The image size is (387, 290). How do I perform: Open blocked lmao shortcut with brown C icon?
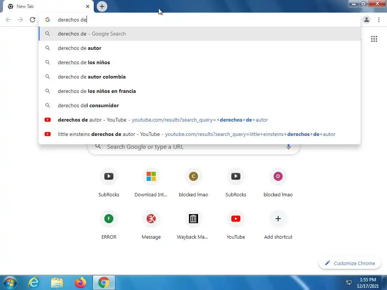click(x=193, y=183)
